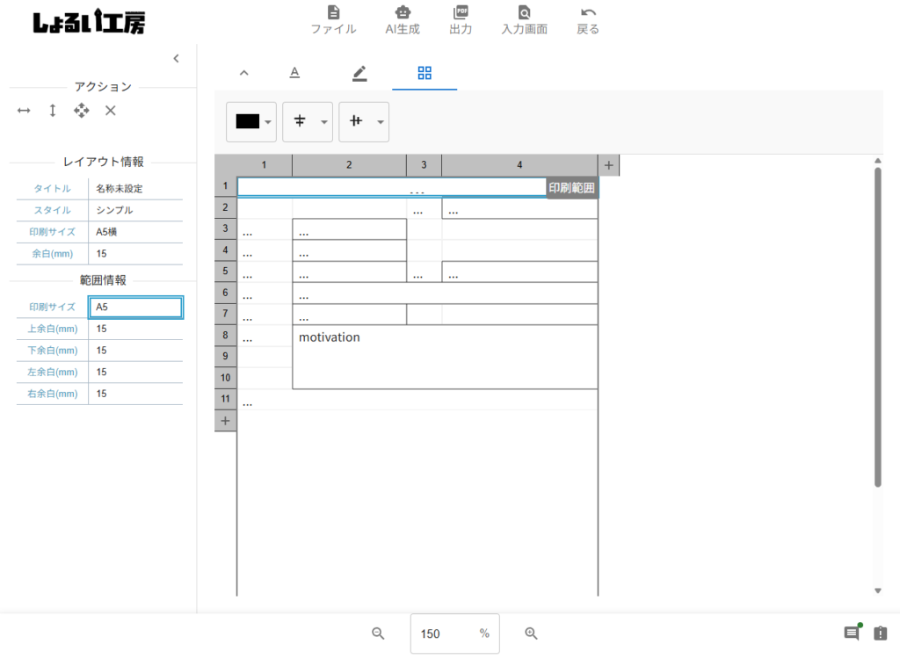Click the report problem icon at bottom right

click(x=880, y=634)
